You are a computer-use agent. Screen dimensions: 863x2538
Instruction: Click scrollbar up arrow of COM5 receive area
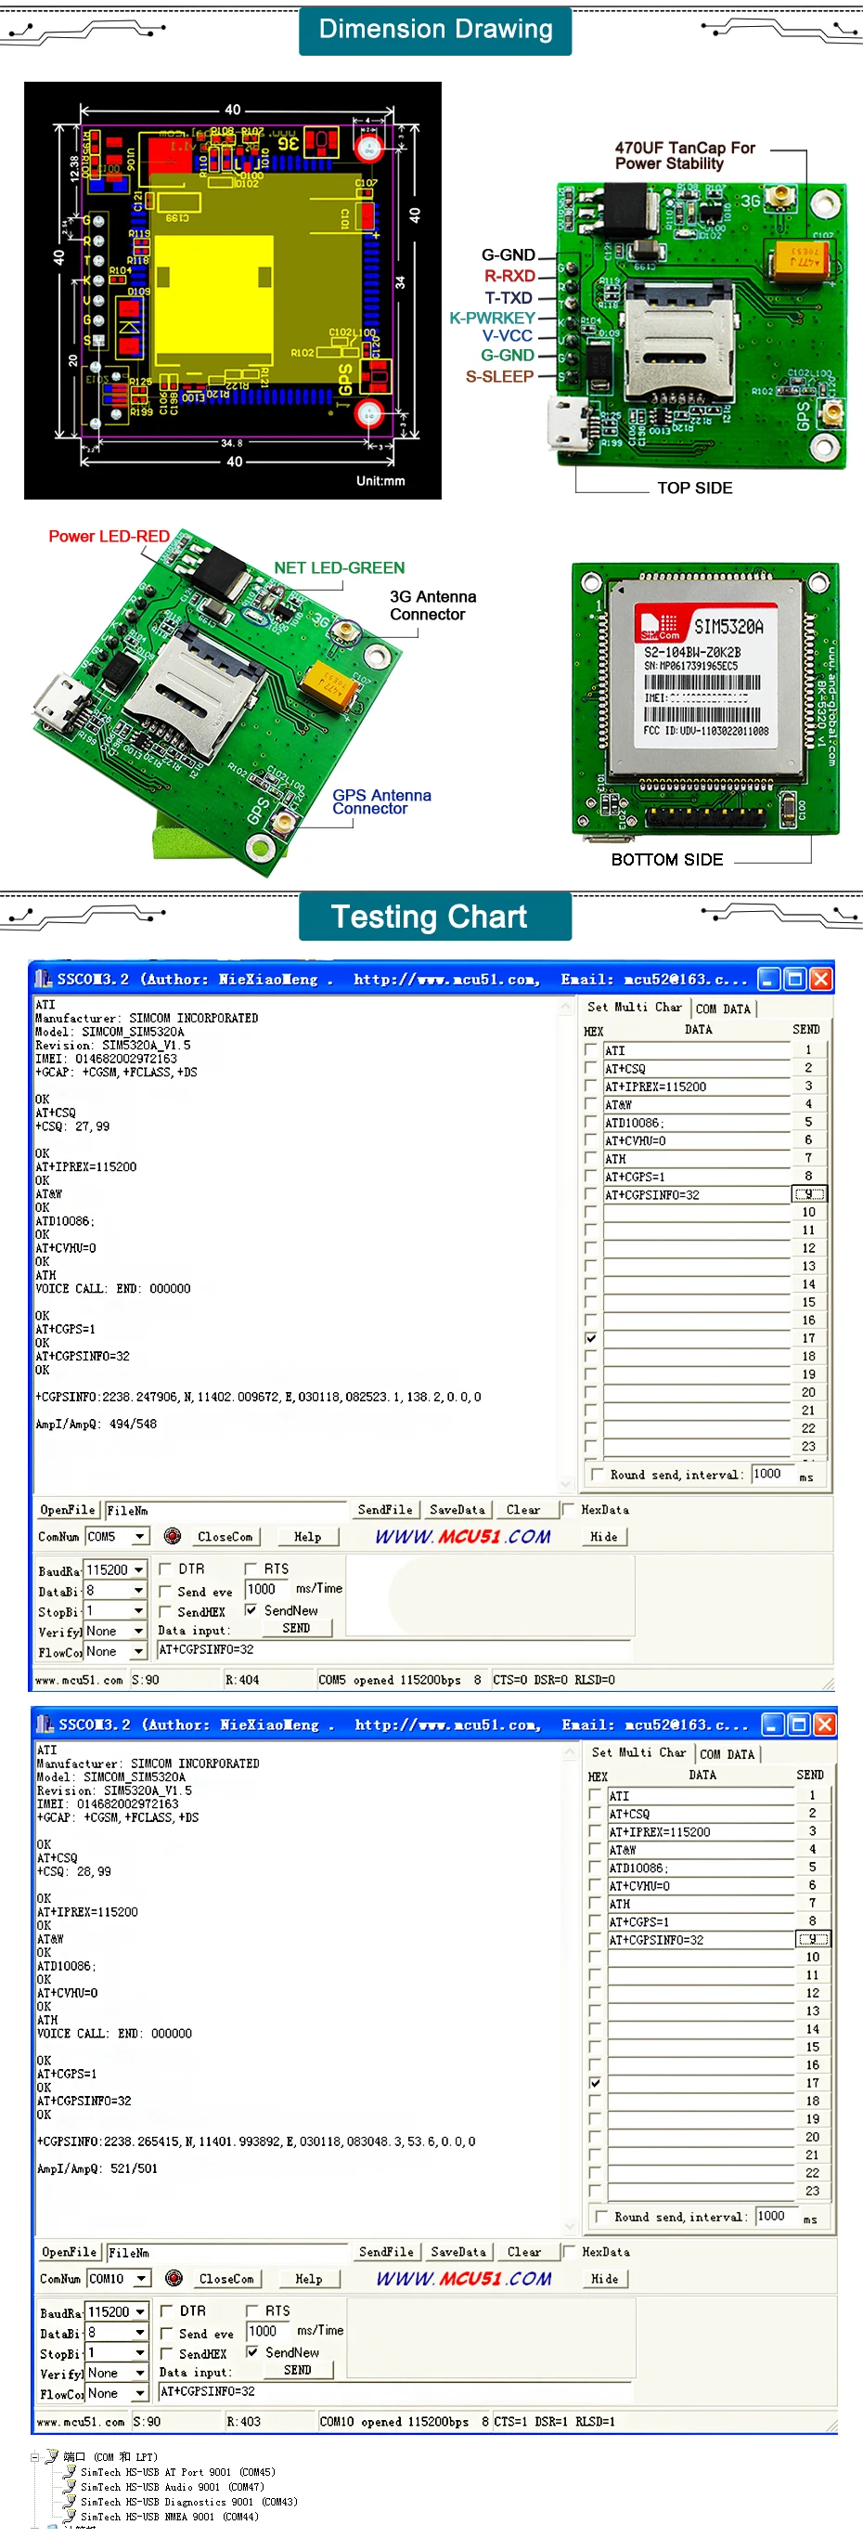pyautogui.click(x=566, y=1008)
